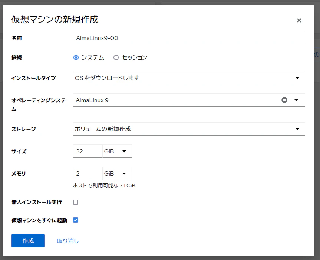Select the セッション connection radio button
Screen dimensions: 320x260
(x=116, y=57)
